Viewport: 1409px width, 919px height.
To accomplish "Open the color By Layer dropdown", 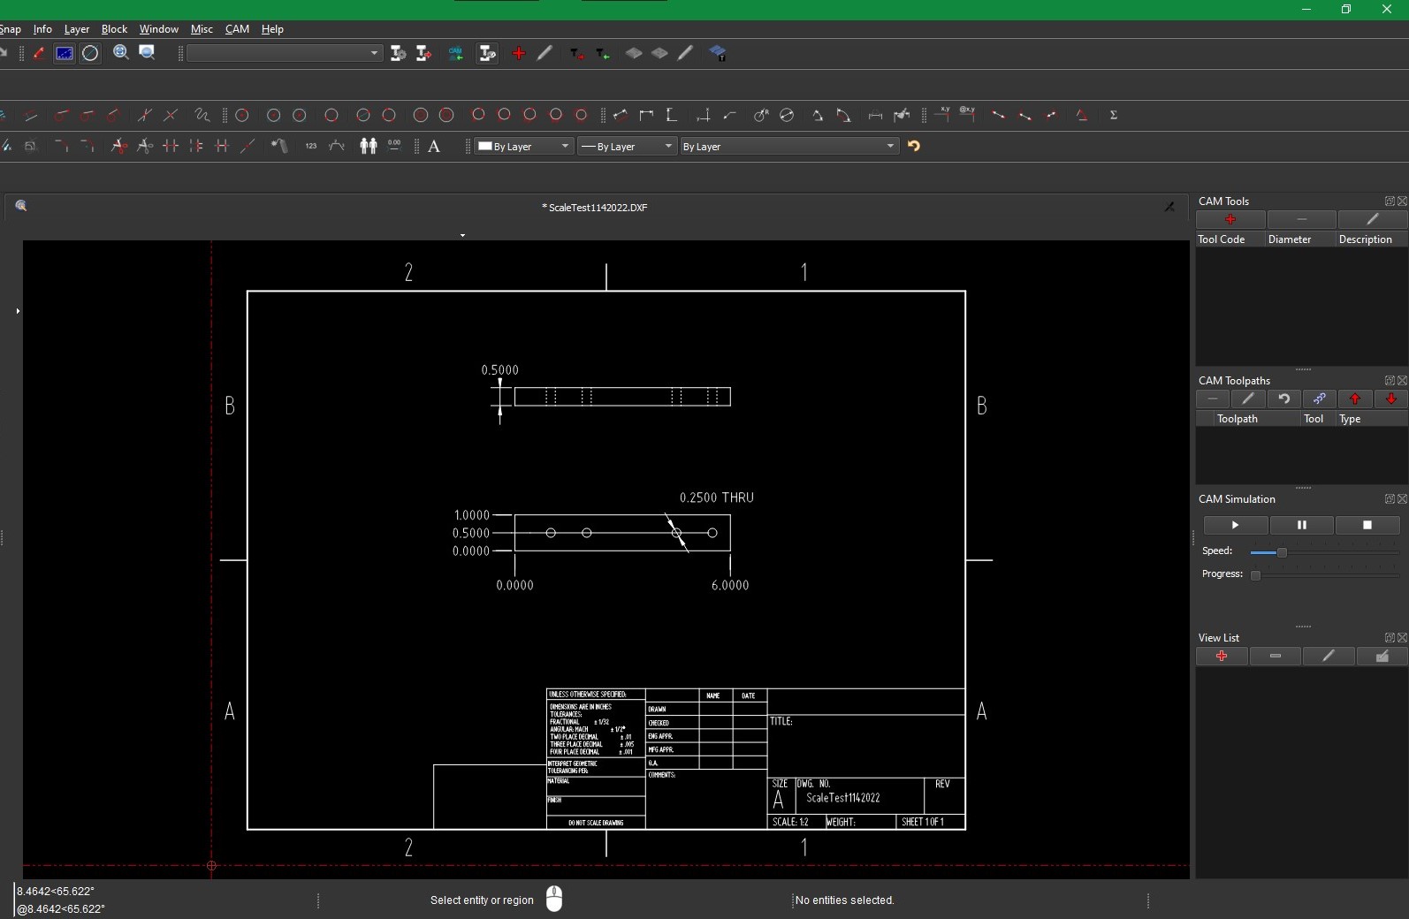I will 524,147.
